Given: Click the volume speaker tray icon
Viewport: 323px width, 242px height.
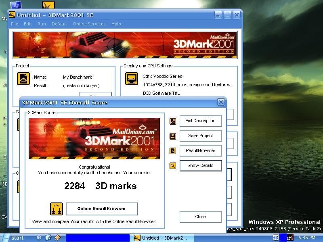Looking at the screenshot, I should [x=276, y=238].
